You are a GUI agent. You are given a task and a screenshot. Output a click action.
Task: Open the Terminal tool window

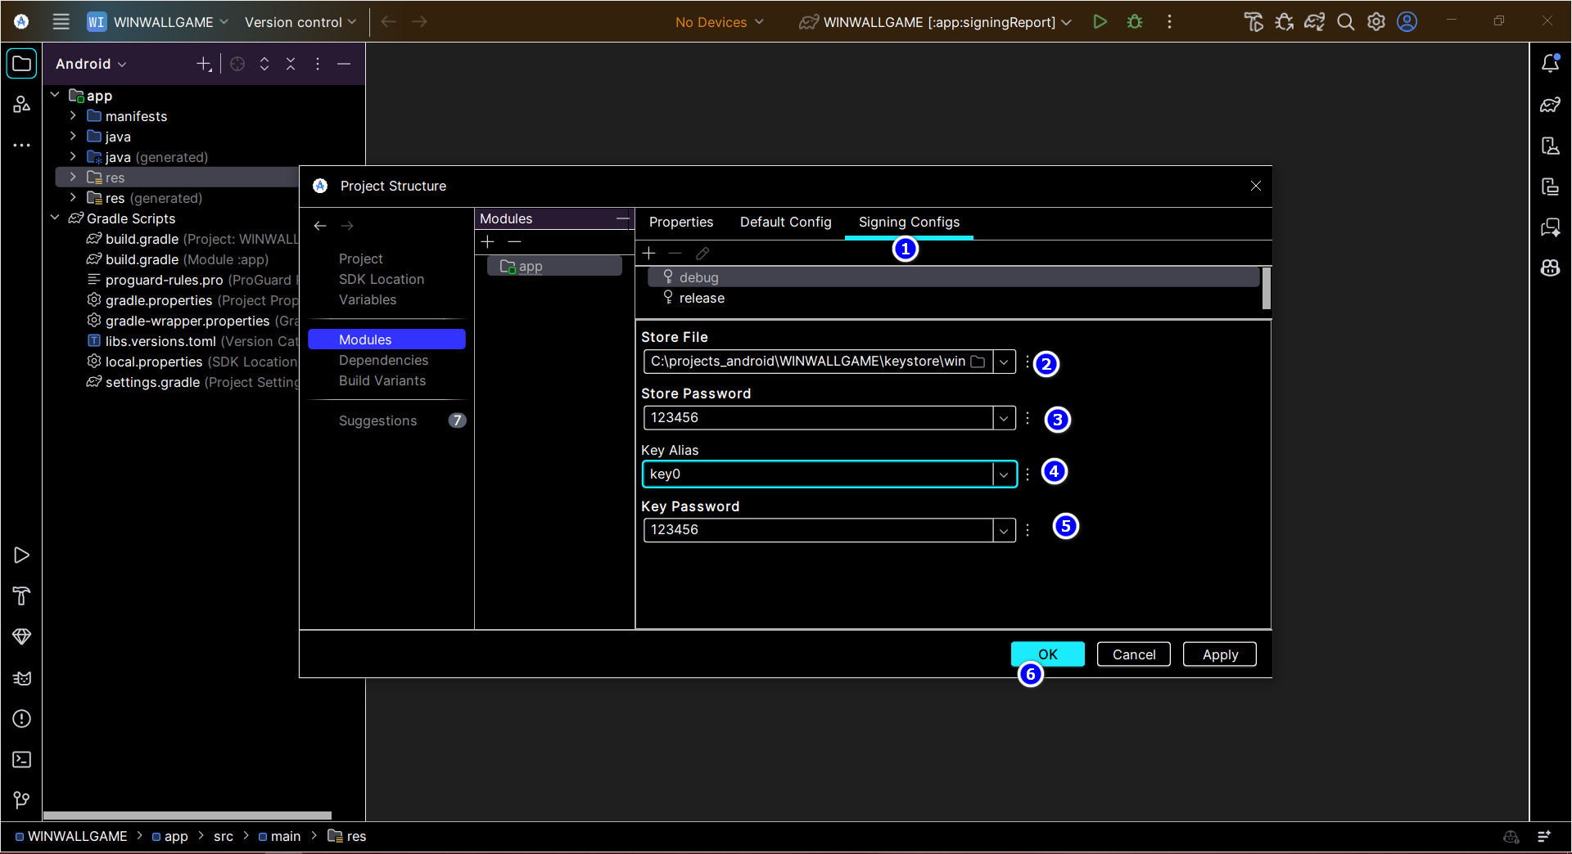tap(21, 759)
